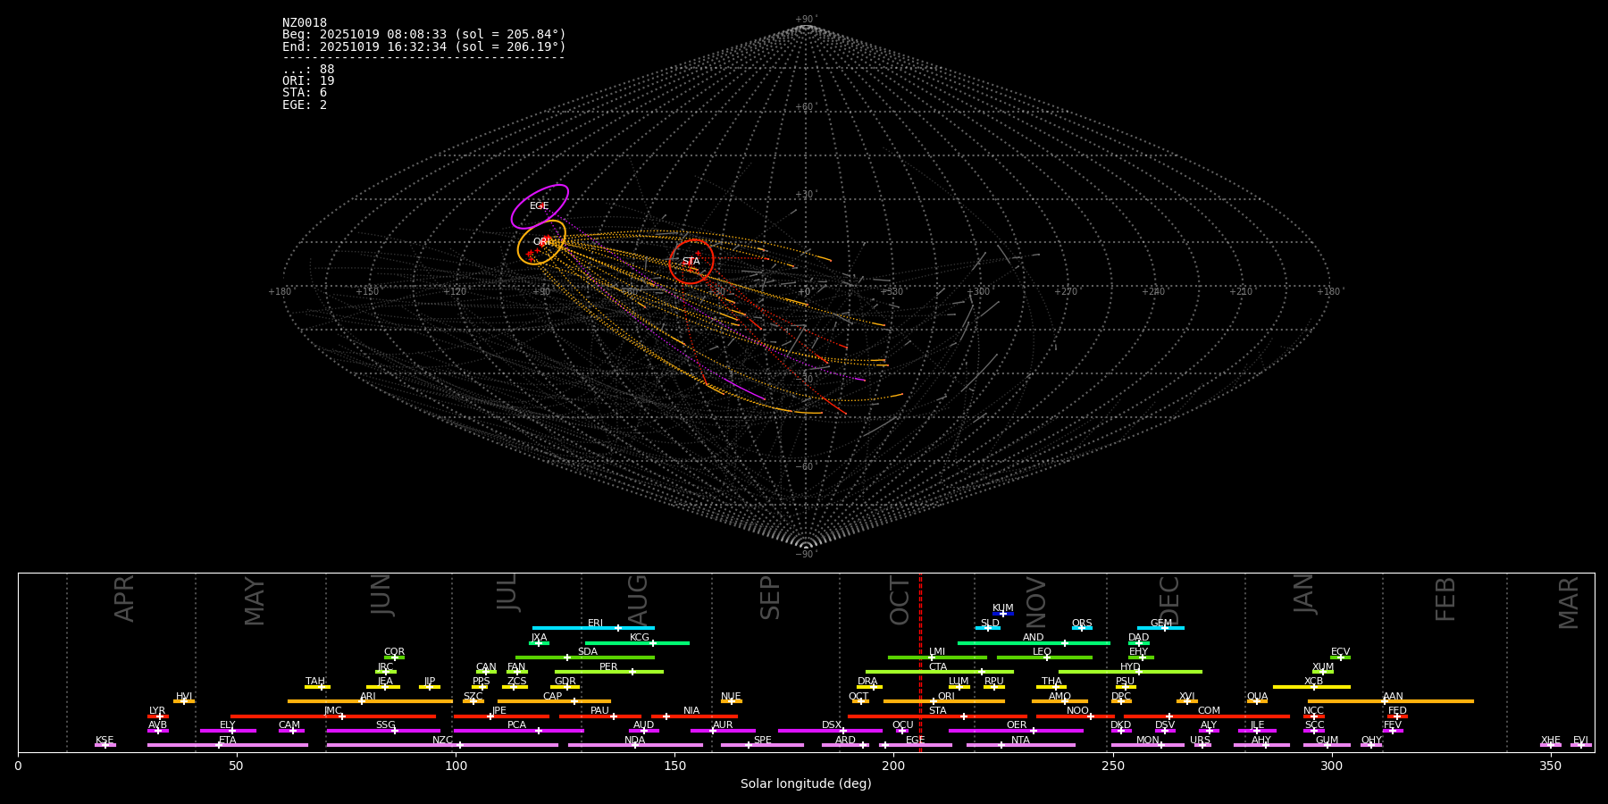Screen dimensions: 1608x804
Task: Click the OER shower label
Action: (x=1017, y=725)
